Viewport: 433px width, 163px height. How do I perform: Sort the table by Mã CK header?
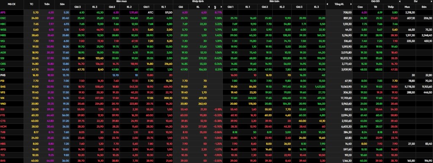point(12,4)
